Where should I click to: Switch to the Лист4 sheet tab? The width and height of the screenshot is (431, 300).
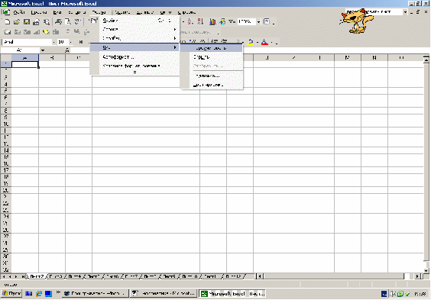[x=74, y=276]
